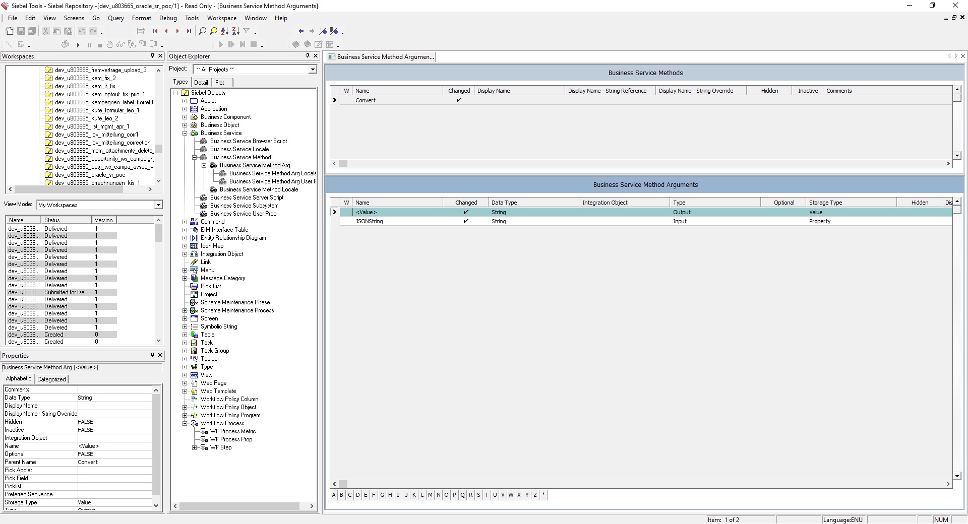Open the Workspace menu
Screen dimensions: 968x524
tap(222, 18)
